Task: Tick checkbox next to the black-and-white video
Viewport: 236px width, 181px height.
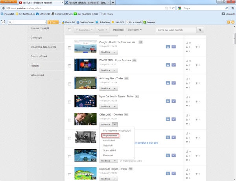Action: pos(70,138)
